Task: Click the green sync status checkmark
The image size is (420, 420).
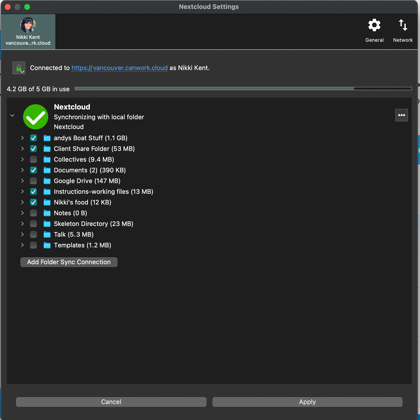Action: (36, 117)
